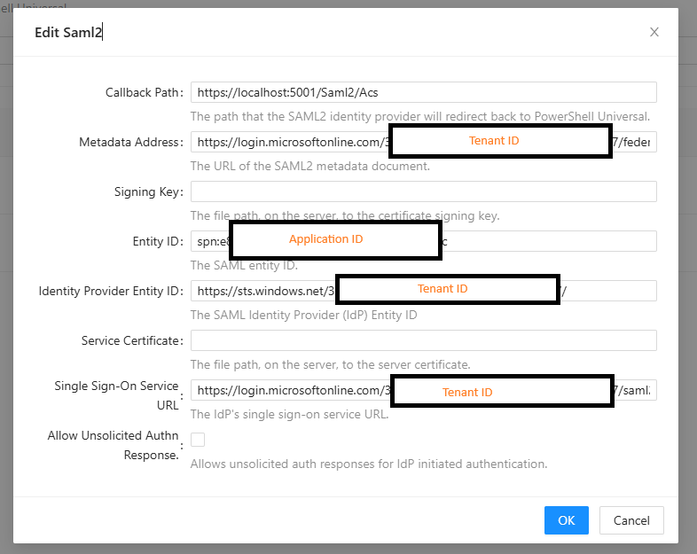697x554 pixels.
Task: Focus the empty Service Certificate field
Action: 423,340
